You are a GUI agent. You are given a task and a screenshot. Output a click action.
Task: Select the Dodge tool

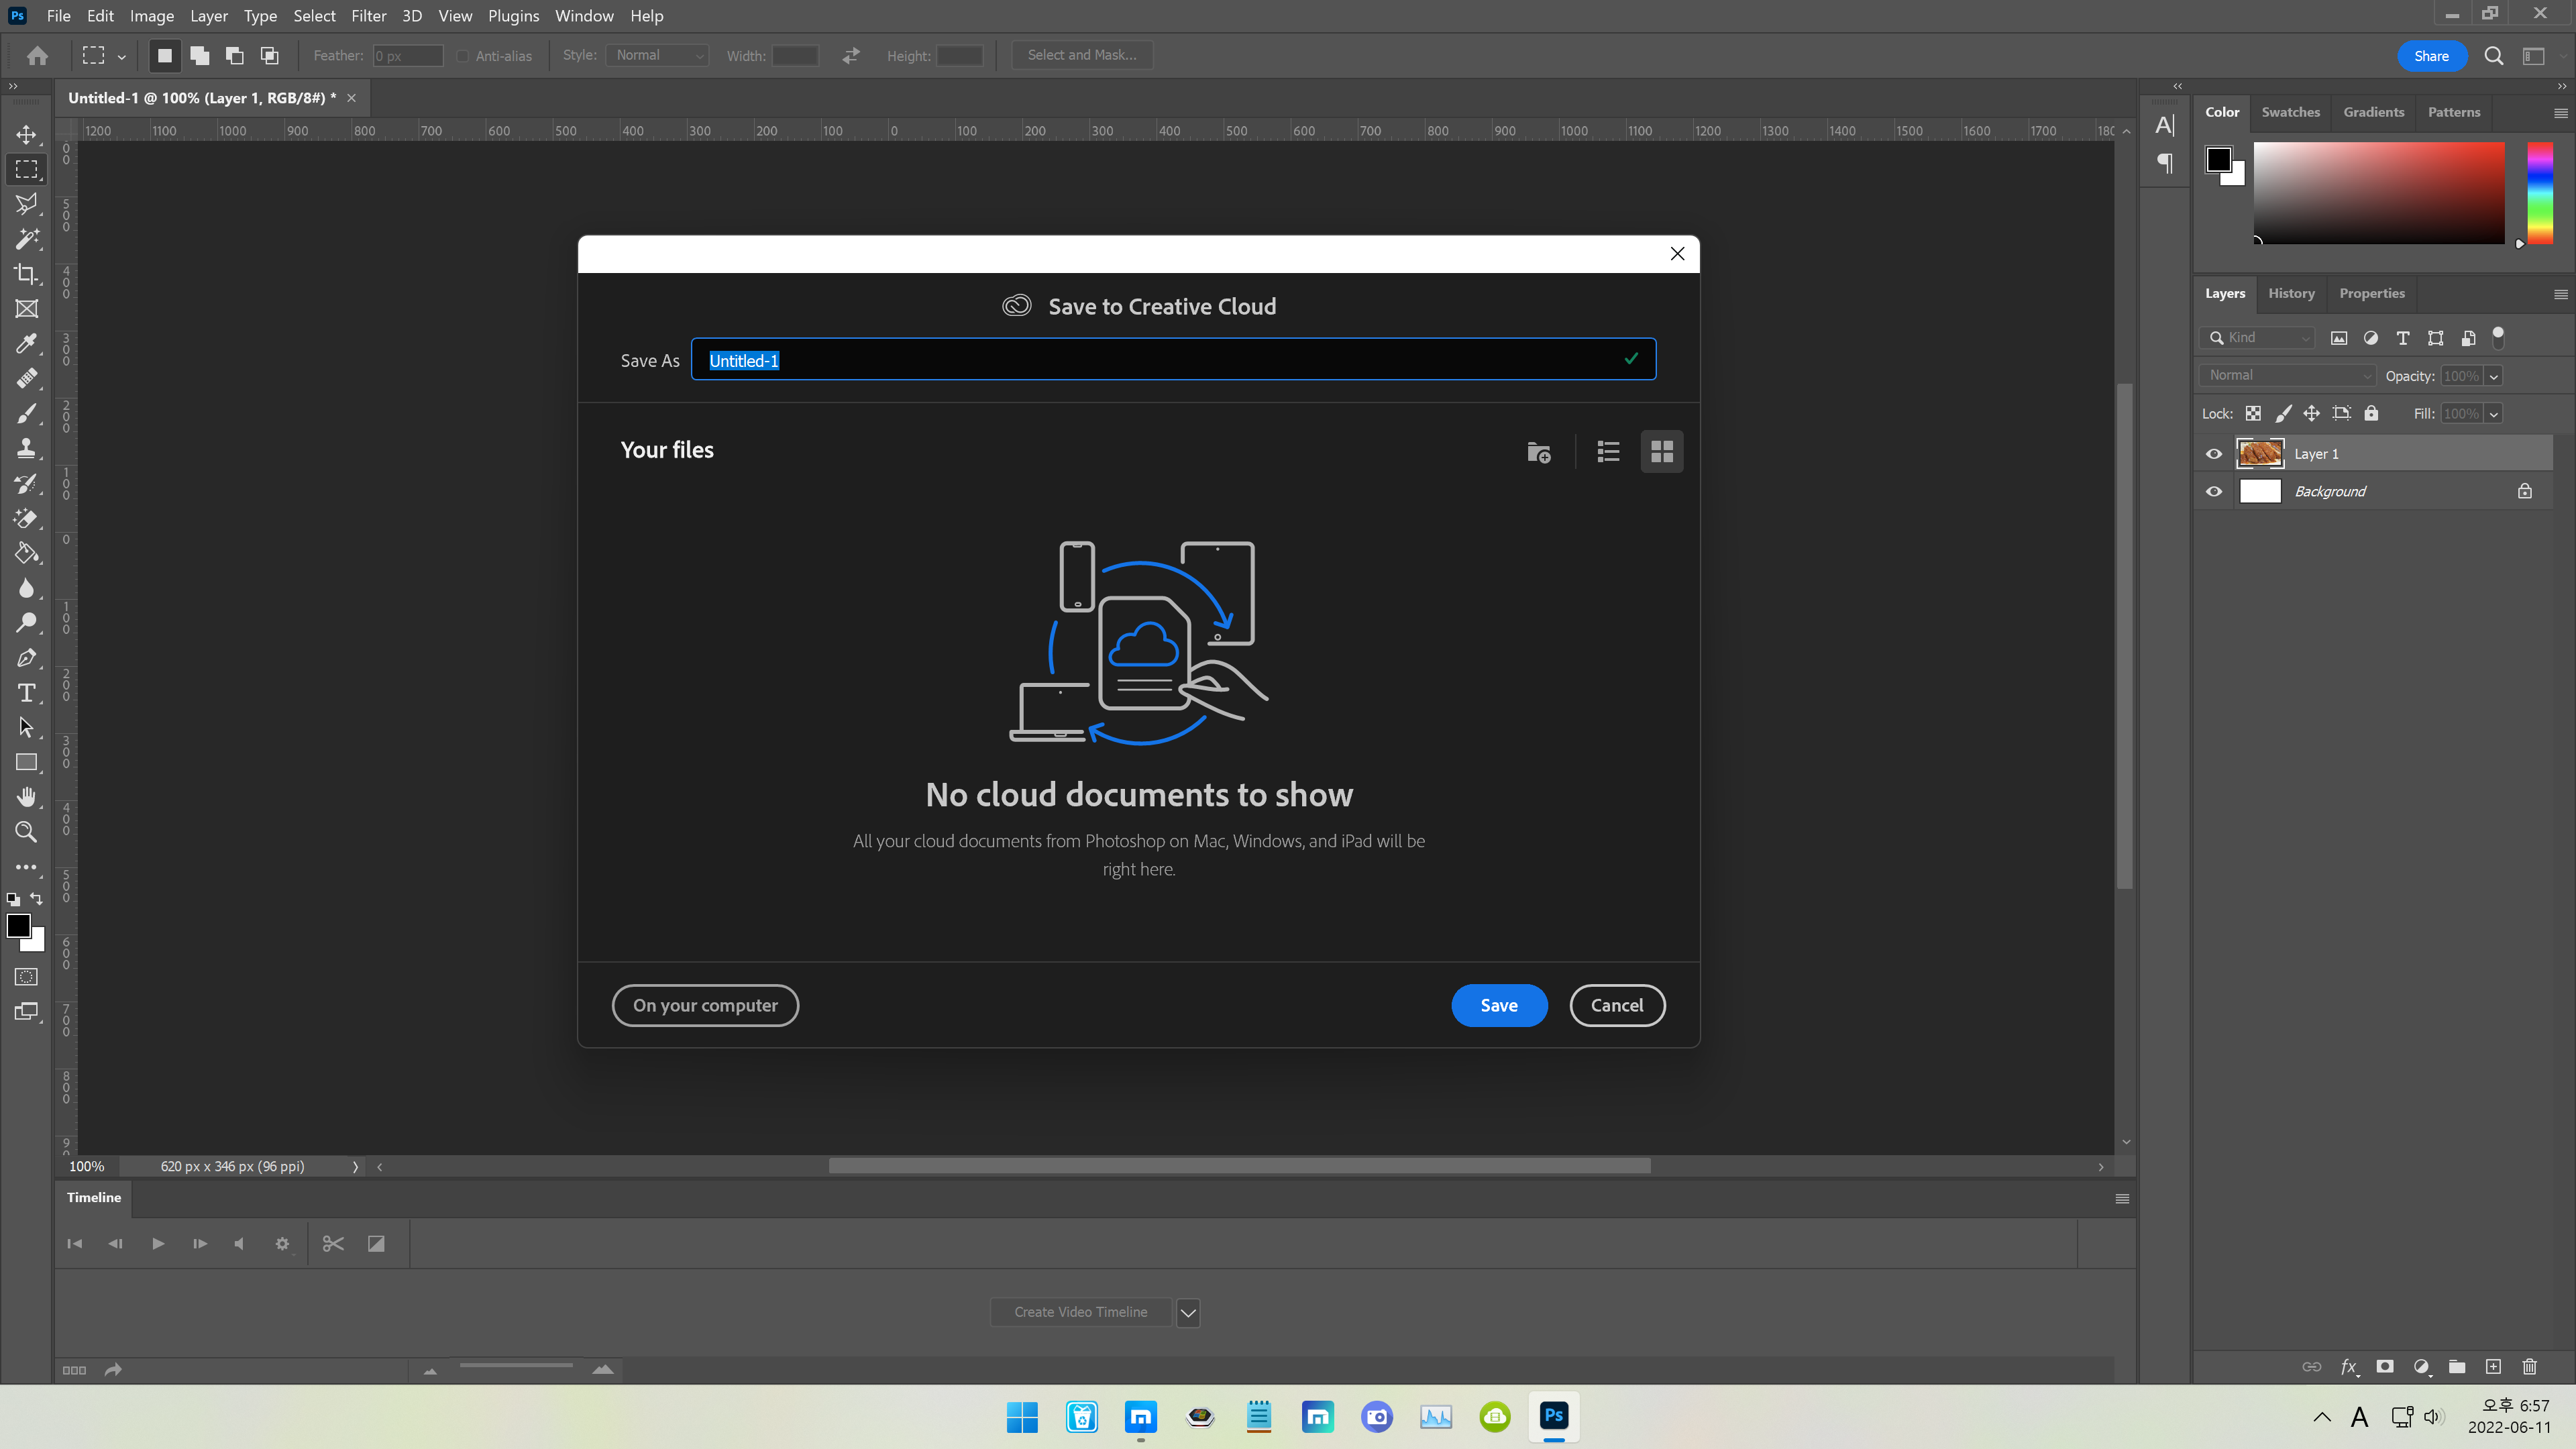pyautogui.click(x=27, y=623)
